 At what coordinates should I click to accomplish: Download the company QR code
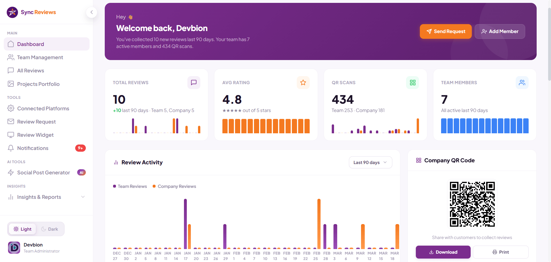coord(443,252)
